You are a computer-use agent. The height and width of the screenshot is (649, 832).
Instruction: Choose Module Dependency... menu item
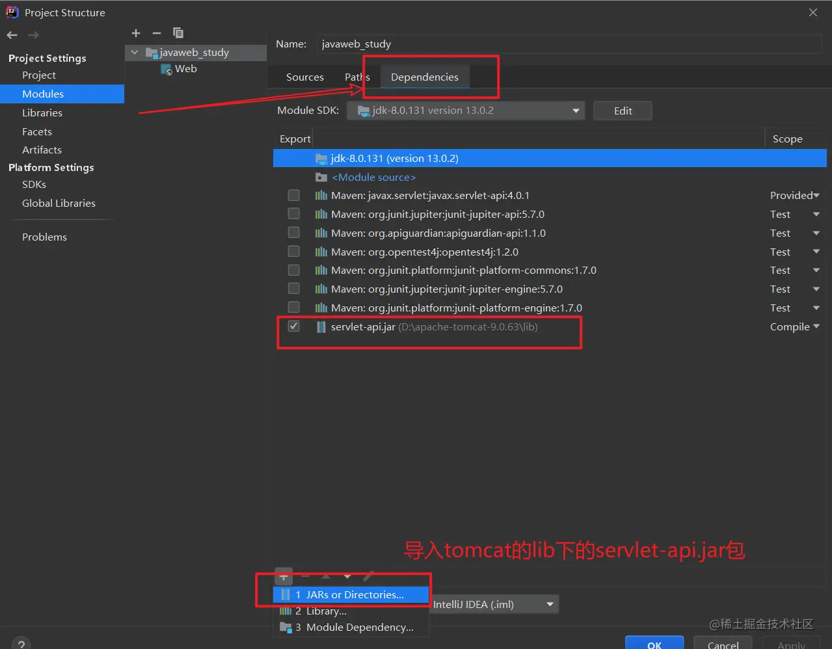(x=351, y=627)
